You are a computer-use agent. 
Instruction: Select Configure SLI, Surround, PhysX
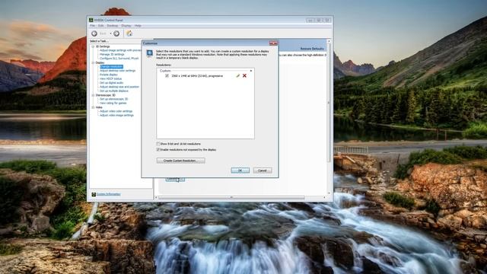[119, 59]
